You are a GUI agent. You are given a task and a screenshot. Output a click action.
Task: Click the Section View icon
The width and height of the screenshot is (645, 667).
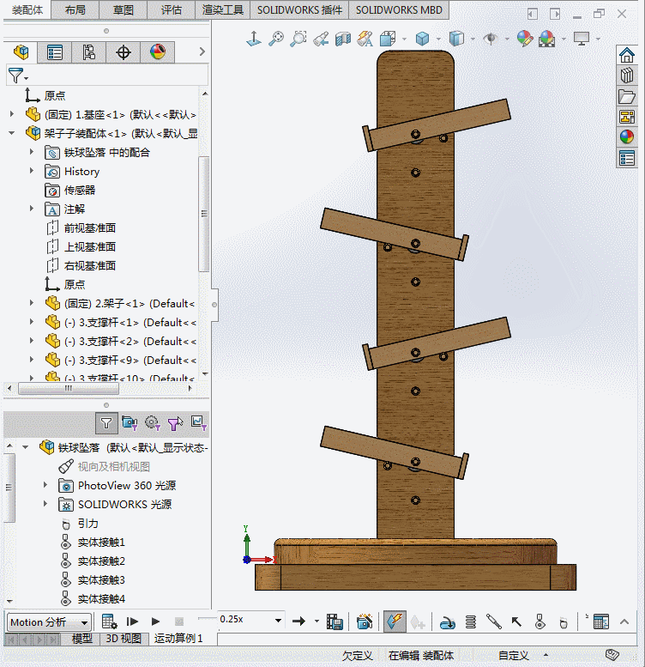point(343,39)
